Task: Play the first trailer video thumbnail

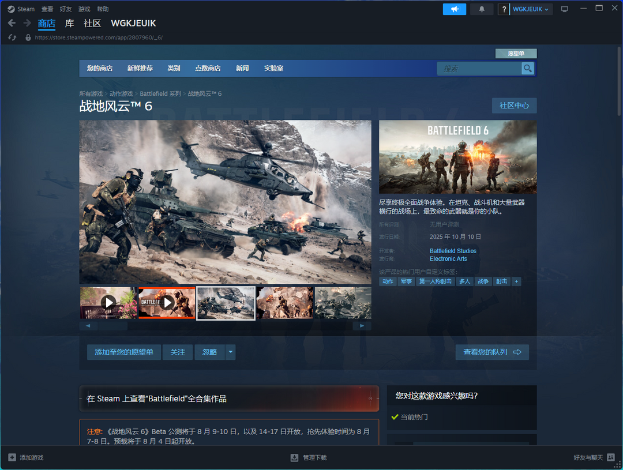Action: click(108, 303)
